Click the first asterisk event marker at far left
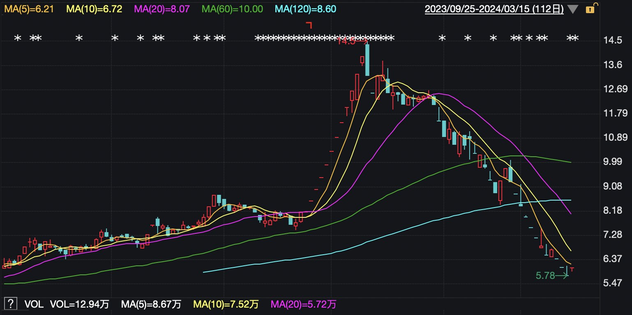The width and height of the screenshot is (632, 315). coord(17,39)
